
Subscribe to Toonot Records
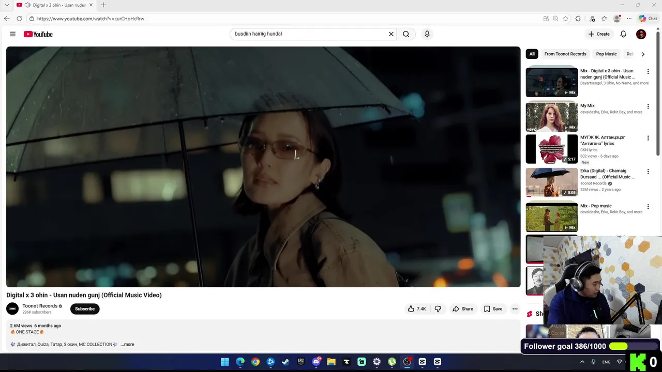pyautogui.click(x=85, y=309)
